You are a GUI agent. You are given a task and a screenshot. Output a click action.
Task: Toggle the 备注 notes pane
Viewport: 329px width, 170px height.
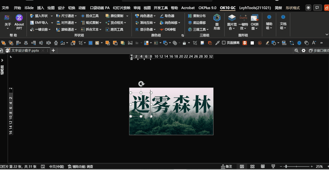tap(226, 167)
